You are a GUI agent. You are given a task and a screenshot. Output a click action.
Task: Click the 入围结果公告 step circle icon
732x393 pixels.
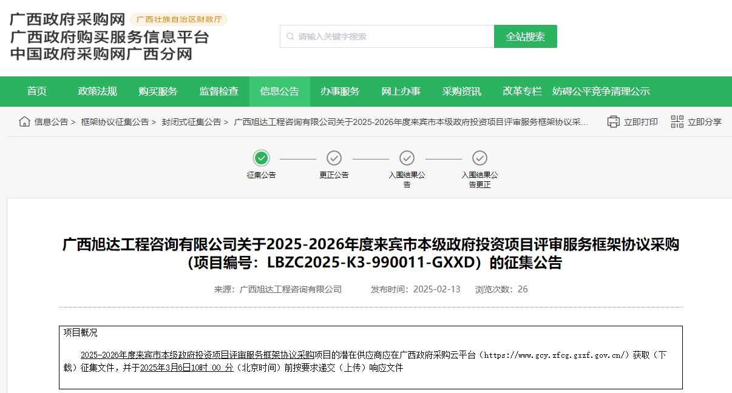coord(407,159)
